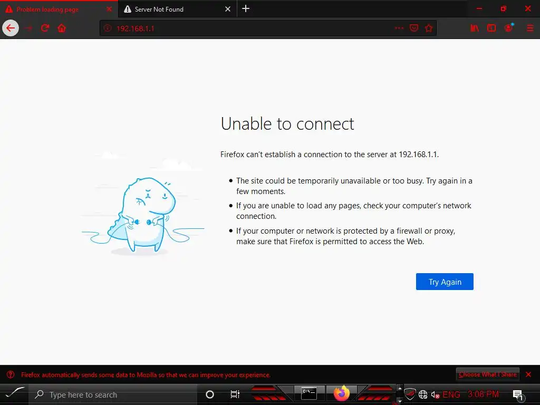Click the forward navigation arrow
The height and width of the screenshot is (405, 540).
pyautogui.click(x=28, y=28)
